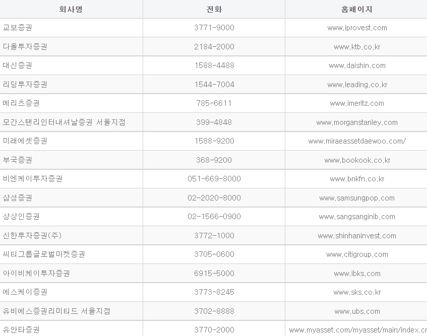Viewport: 427px width, 336px height.
Task: Select phone number 3702-8888
Action: coord(214,311)
